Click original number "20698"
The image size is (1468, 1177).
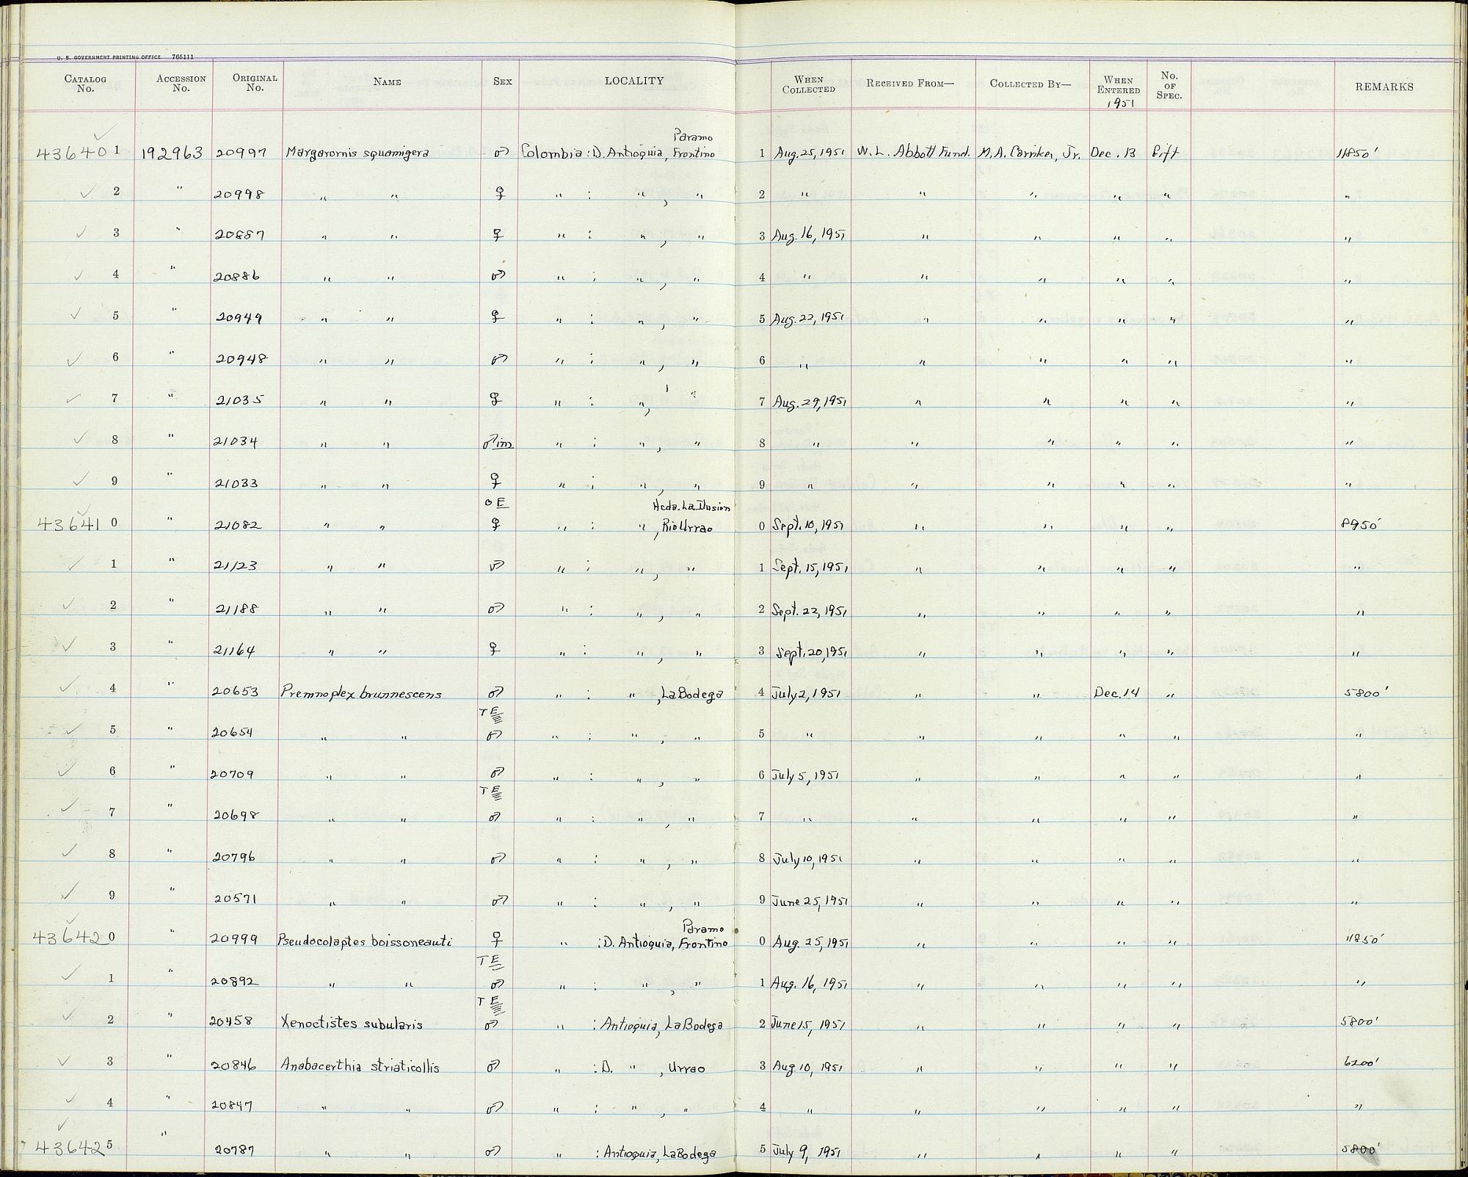(x=236, y=815)
